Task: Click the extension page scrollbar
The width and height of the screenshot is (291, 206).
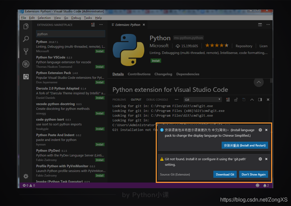Action: click(271, 81)
